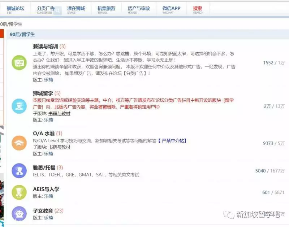Click the red 搜索 SEARCH item
The height and width of the screenshot is (227, 289).
pyautogui.click(x=198, y=10)
